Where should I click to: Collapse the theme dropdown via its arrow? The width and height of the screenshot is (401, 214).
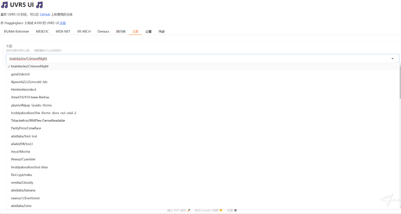coord(392,58)
